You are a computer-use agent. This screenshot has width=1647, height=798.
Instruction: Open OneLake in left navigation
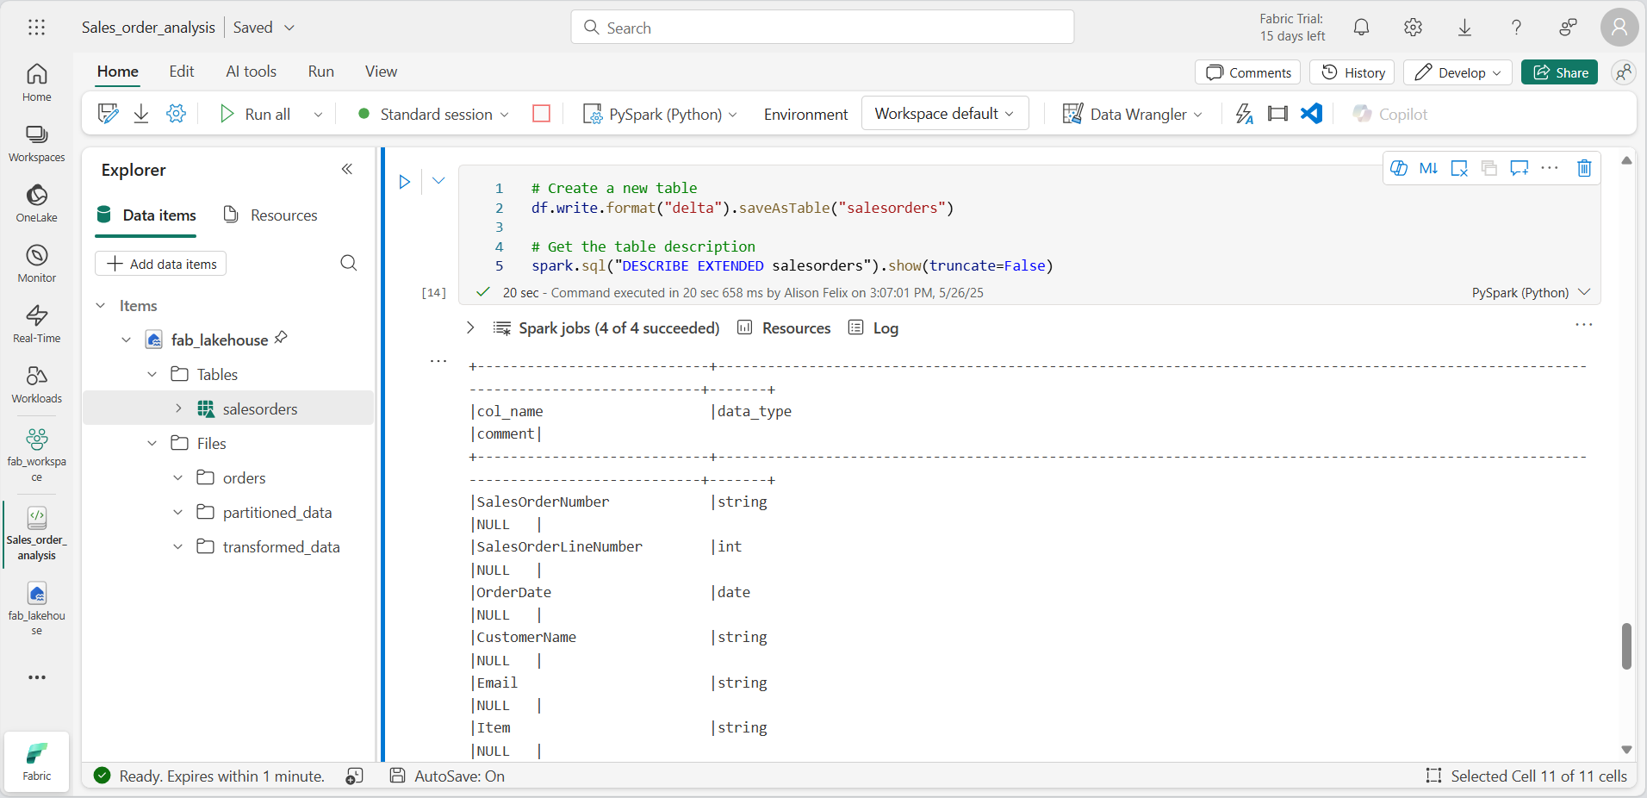(36, 203)
